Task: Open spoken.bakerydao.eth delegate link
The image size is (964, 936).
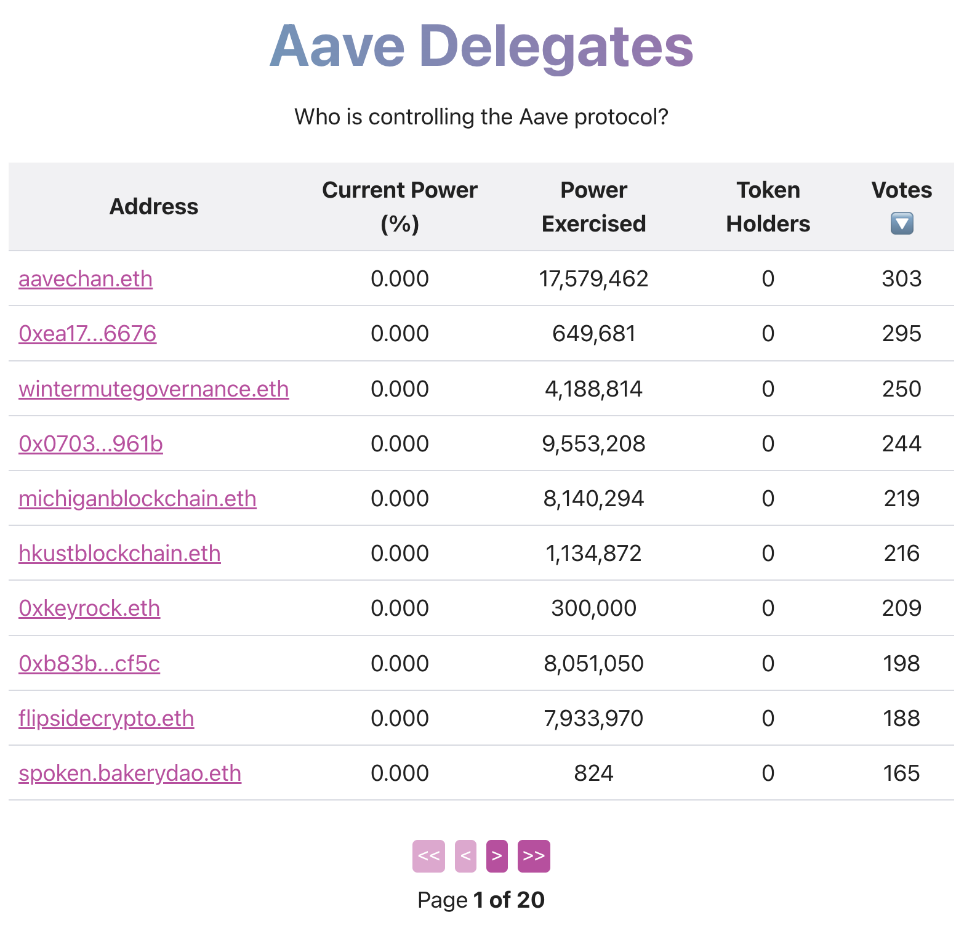Action: click(x=130, y=773)
